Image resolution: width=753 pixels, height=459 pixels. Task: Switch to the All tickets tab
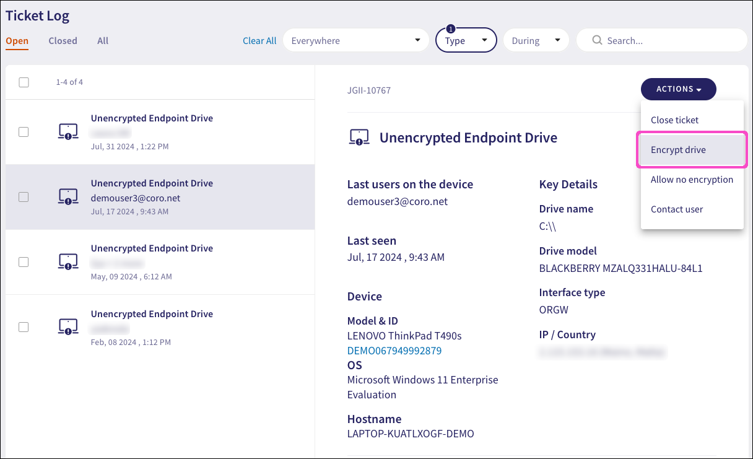pos(103,41)
